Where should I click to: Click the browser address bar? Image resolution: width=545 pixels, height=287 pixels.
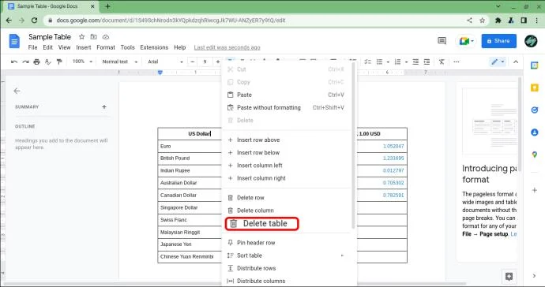pyautogui.click(x=254, y=20)
